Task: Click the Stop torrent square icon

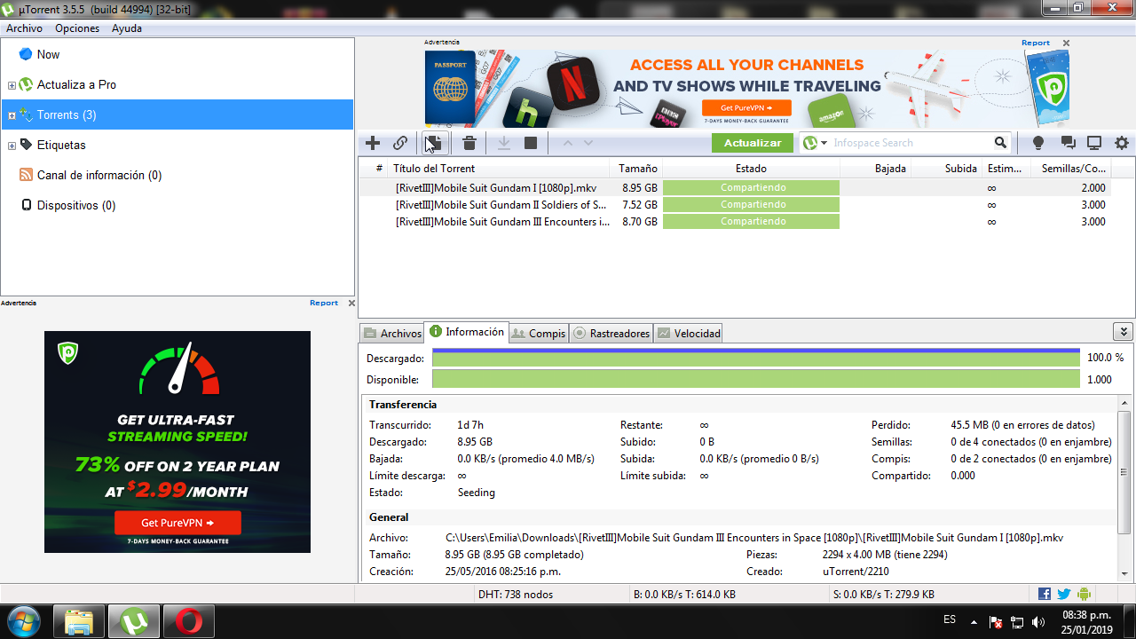Action: (x=531, y=143)
